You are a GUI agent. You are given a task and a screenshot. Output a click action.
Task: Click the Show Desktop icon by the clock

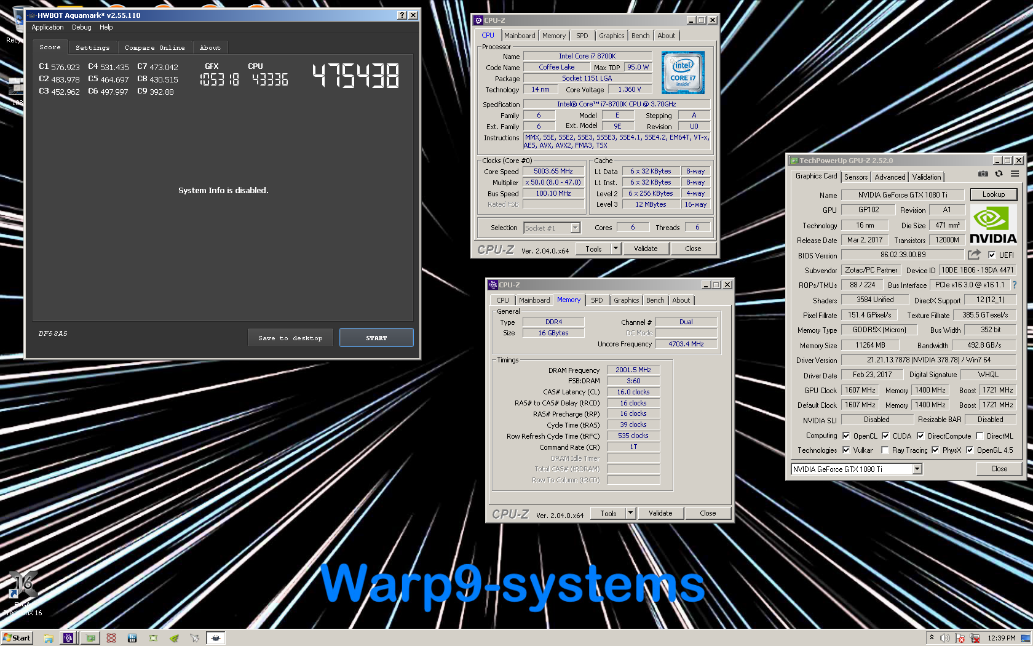(x=1026, y=638)
